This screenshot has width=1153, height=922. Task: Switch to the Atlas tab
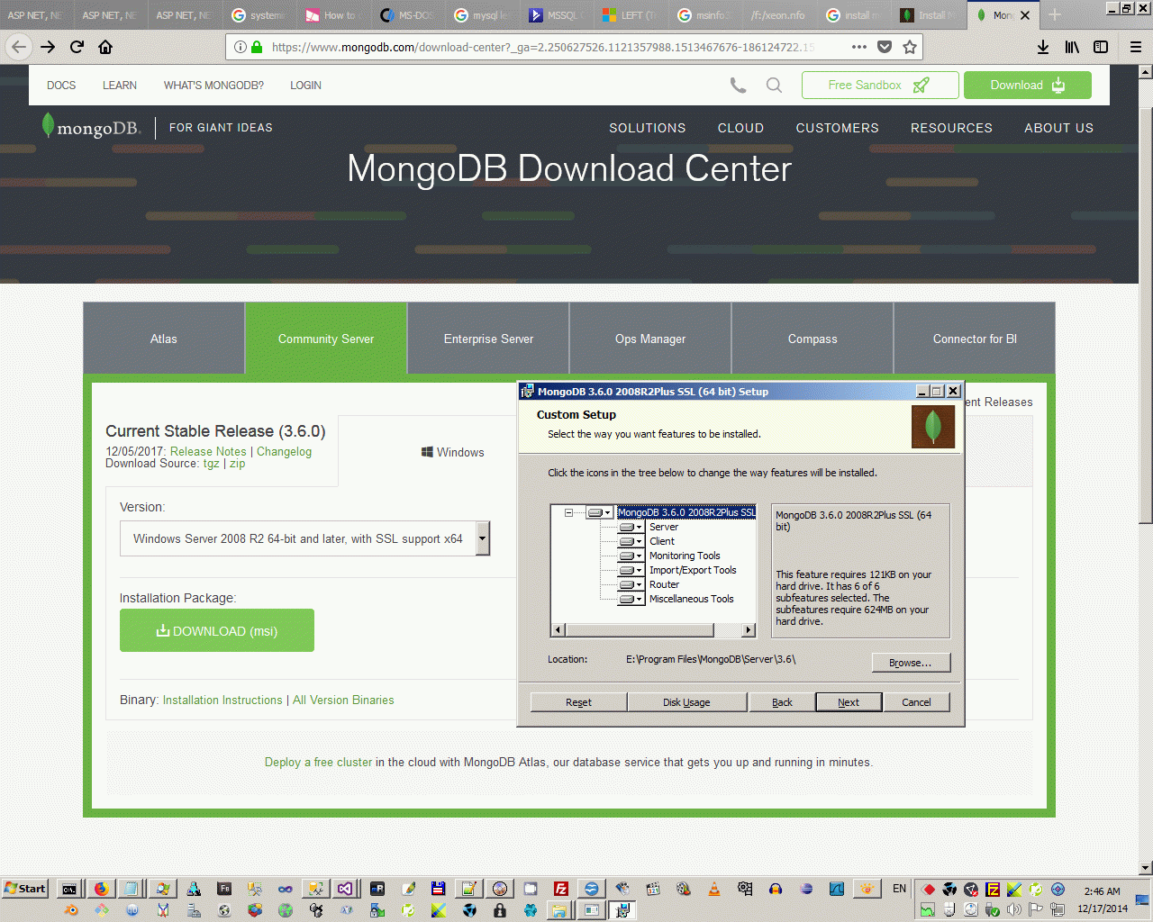[164, 339]
